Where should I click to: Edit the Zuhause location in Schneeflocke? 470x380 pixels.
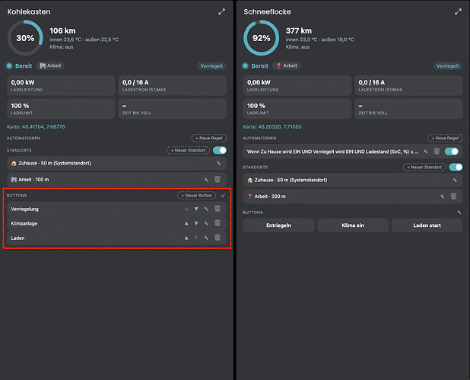[455, 180]
